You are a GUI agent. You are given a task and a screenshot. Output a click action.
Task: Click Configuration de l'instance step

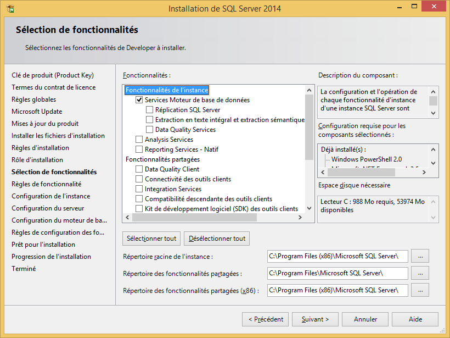click(x=51, y=196)
